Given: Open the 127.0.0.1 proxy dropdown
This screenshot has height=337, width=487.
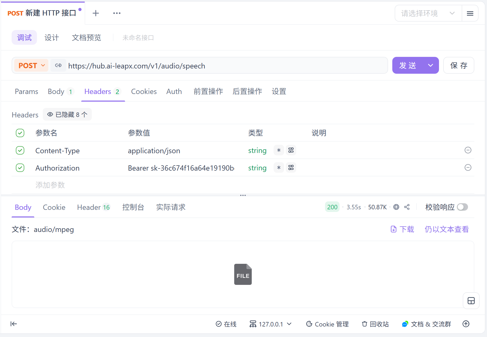Looking at the screenshot, I should (270, 324).
